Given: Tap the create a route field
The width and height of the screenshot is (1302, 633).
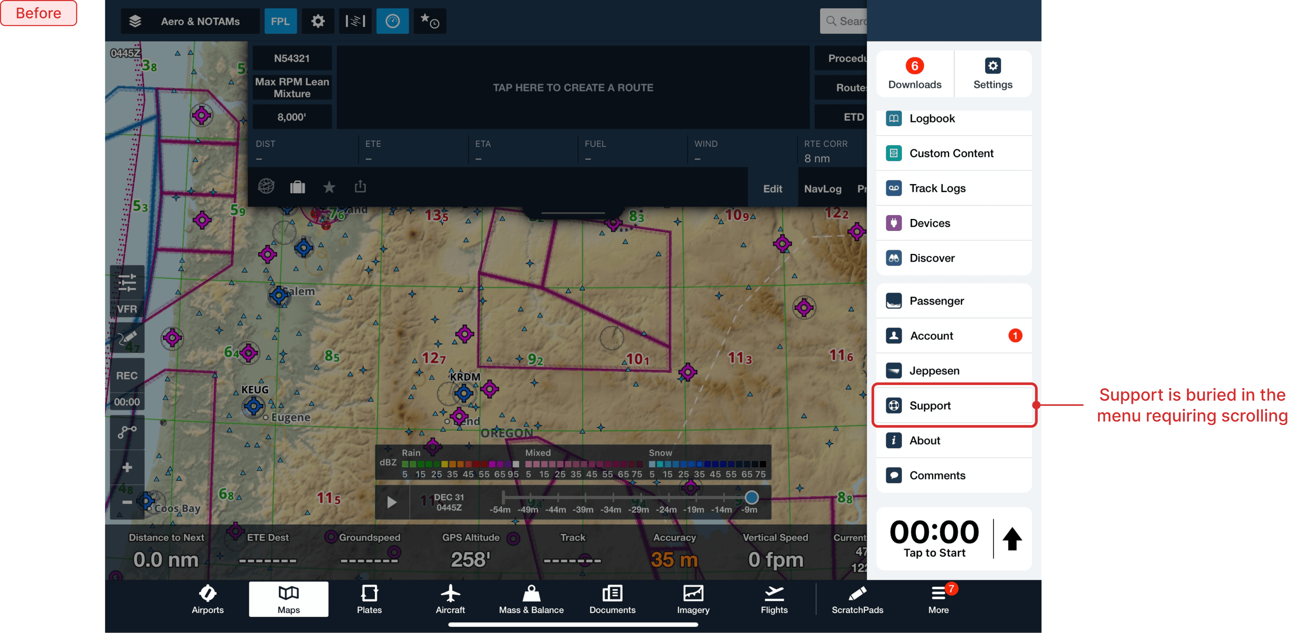Looking at the screenshot, I should (x=572, y=87).
